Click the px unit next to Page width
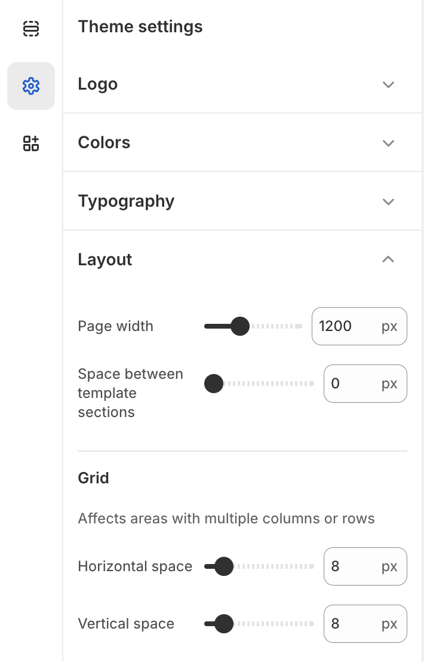This screenshot has height=662, width=424. coord(389,326)
